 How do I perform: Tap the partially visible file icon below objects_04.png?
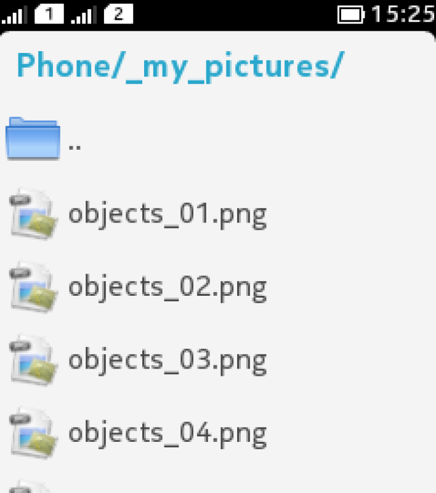coord(31,487)
